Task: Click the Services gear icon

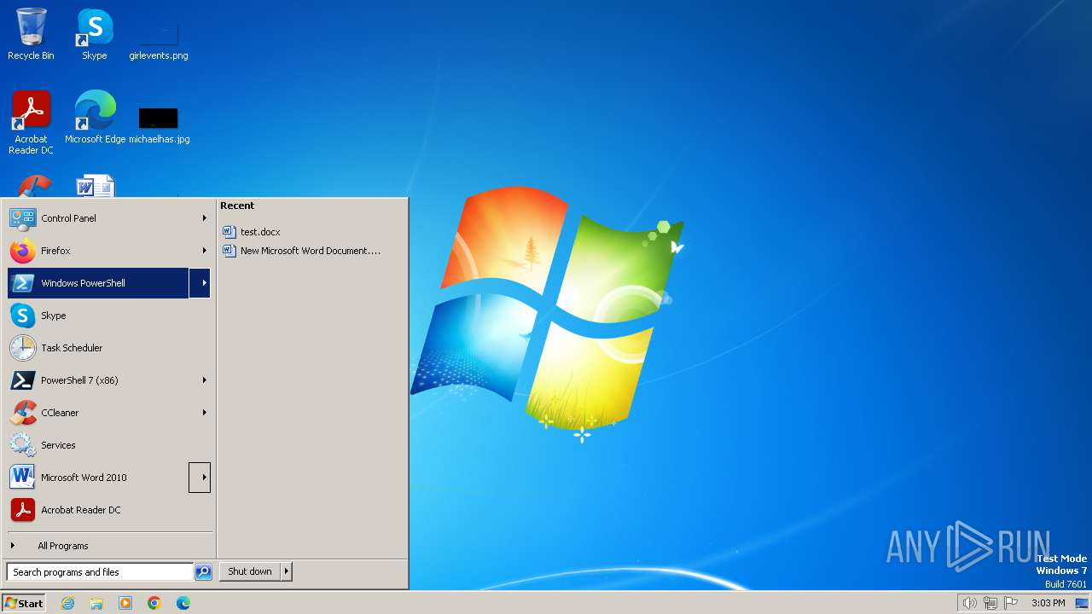Action: pos(23,445)
